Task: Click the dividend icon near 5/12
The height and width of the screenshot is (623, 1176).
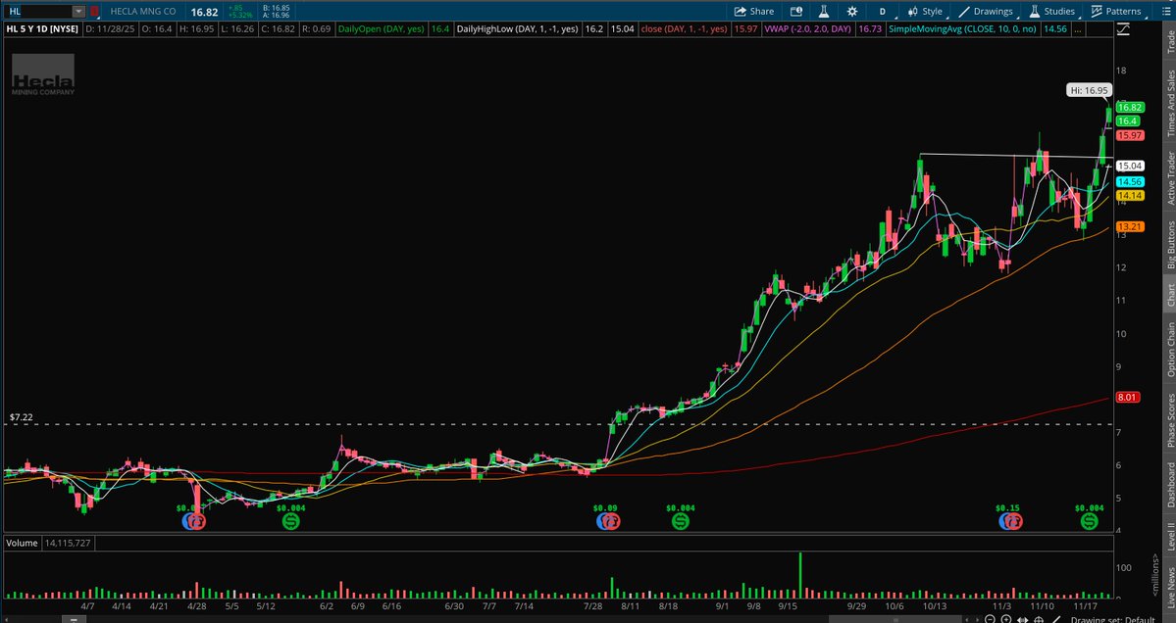Action: (291, 521)
